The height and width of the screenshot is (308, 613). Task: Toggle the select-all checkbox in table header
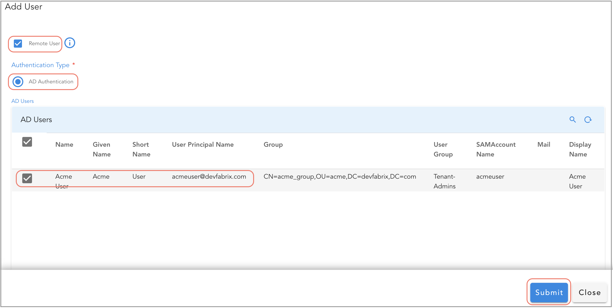coord(27,142)
